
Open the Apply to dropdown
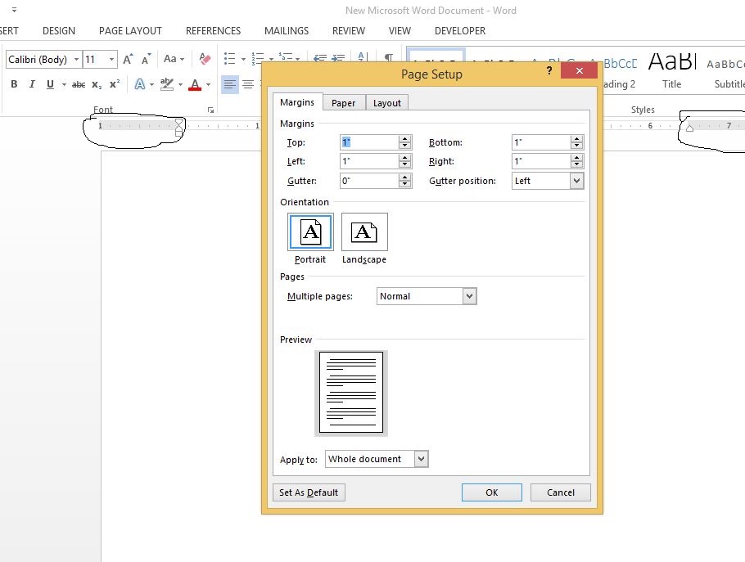pos(421,459)
